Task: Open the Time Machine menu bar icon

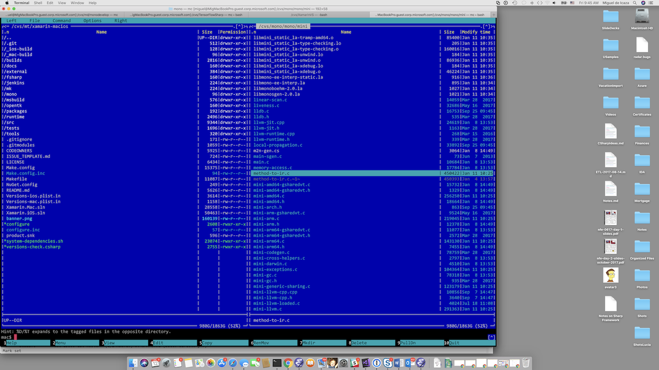Action: click(515, 3)
